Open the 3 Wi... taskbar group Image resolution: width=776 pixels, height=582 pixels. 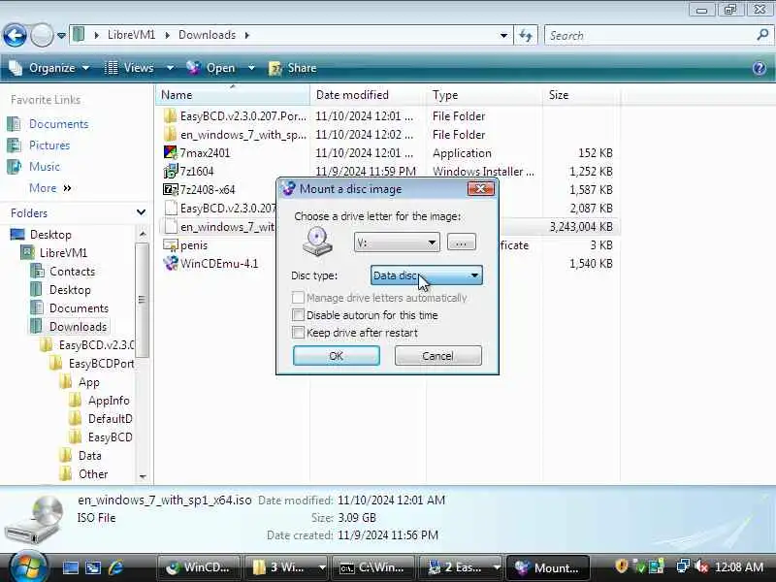287,567
